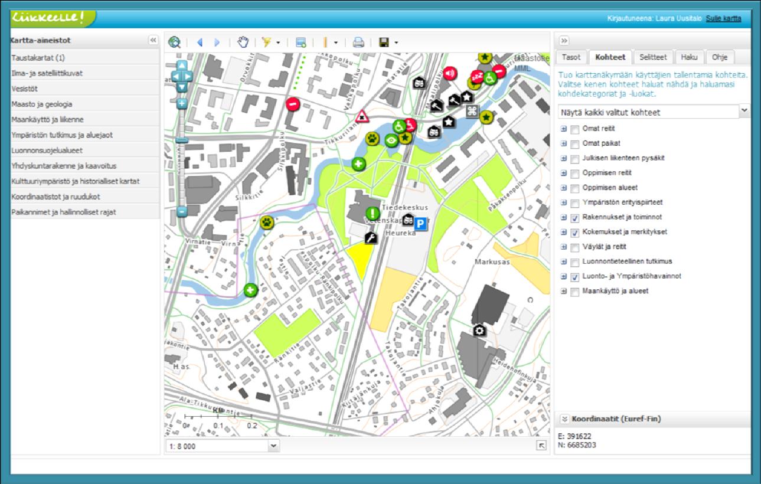Image resolution: width=761 pixels, height=484 pixels.
Task: Print the map with printer icon
Action: click(x=358, y=42)
